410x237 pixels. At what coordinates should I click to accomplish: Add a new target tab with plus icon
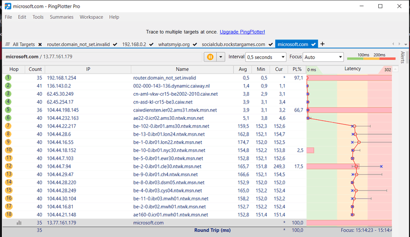pos(322,44)
